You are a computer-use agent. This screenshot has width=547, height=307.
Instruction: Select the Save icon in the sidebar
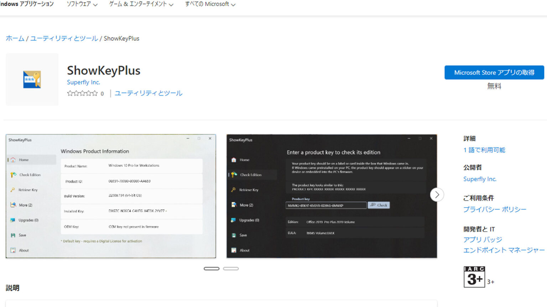click(x=13, y=235)
